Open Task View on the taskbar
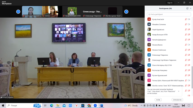This screenshot has height=108, width=193. click(x=45, y=106)
